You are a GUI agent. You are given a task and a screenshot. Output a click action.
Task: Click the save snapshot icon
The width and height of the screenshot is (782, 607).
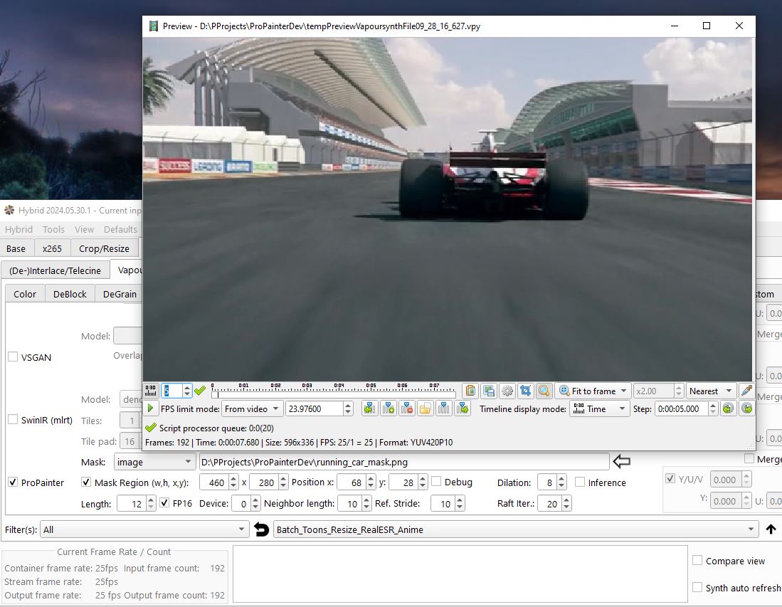pyautogui.click(x=488, y=391)
